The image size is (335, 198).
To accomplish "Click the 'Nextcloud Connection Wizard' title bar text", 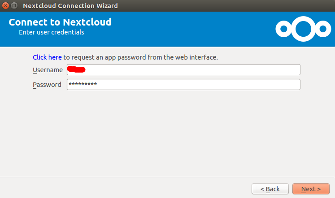I will (70, 6).
